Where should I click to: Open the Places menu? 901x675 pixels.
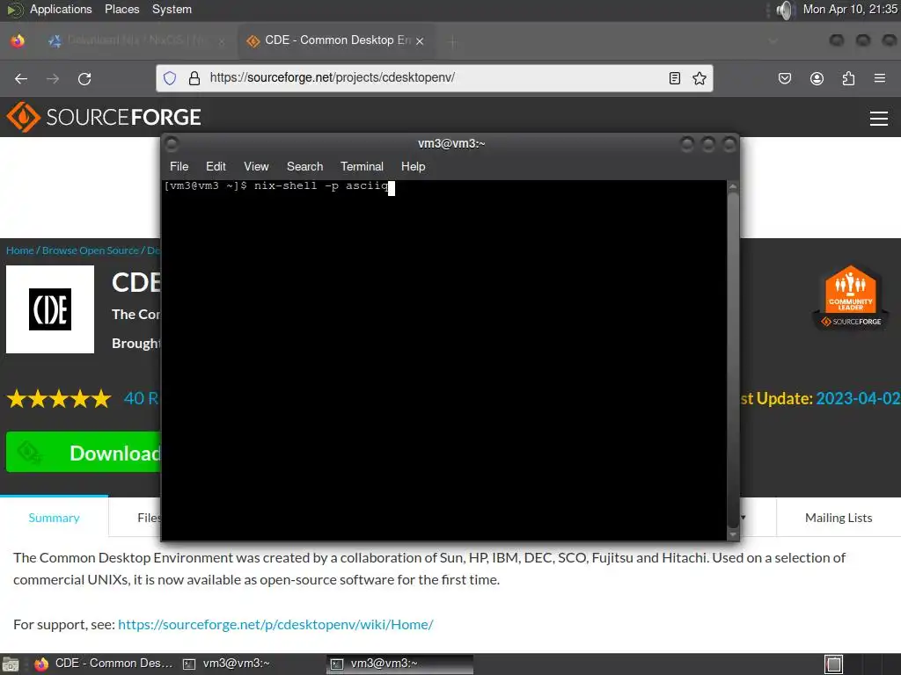click(x=121, y=9)
